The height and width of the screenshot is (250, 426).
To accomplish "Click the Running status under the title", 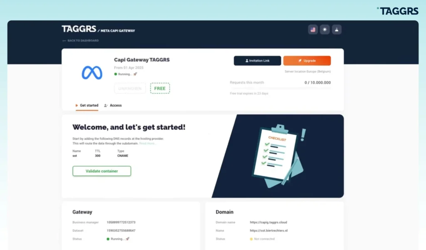I will pyautogui.click(x=126, y=74).
